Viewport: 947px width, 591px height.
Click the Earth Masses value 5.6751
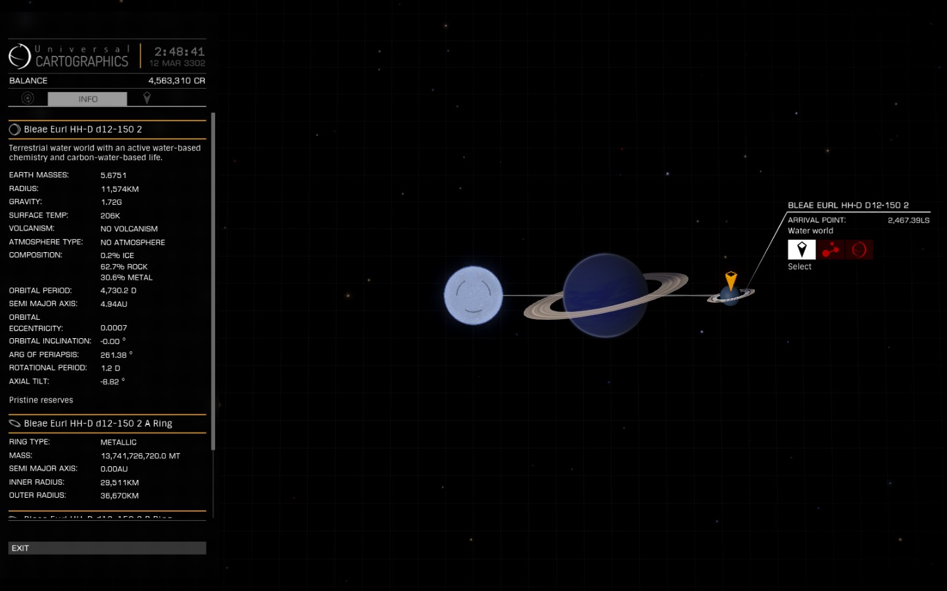(113, 175)
